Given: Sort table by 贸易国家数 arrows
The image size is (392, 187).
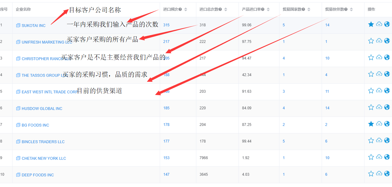Looking at the screenshot, I should click(x=309, y=9).
